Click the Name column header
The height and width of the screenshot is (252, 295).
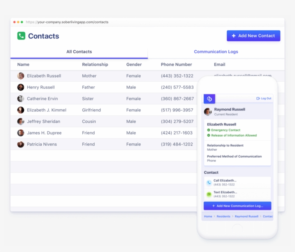[x=23, y=64]
